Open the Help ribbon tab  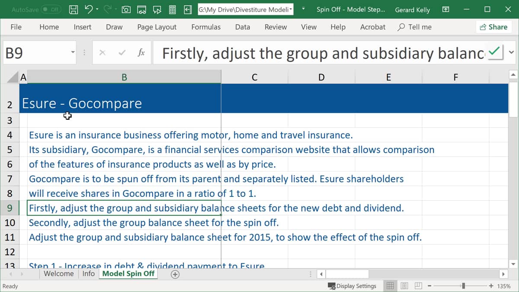[x=338, y=27]
